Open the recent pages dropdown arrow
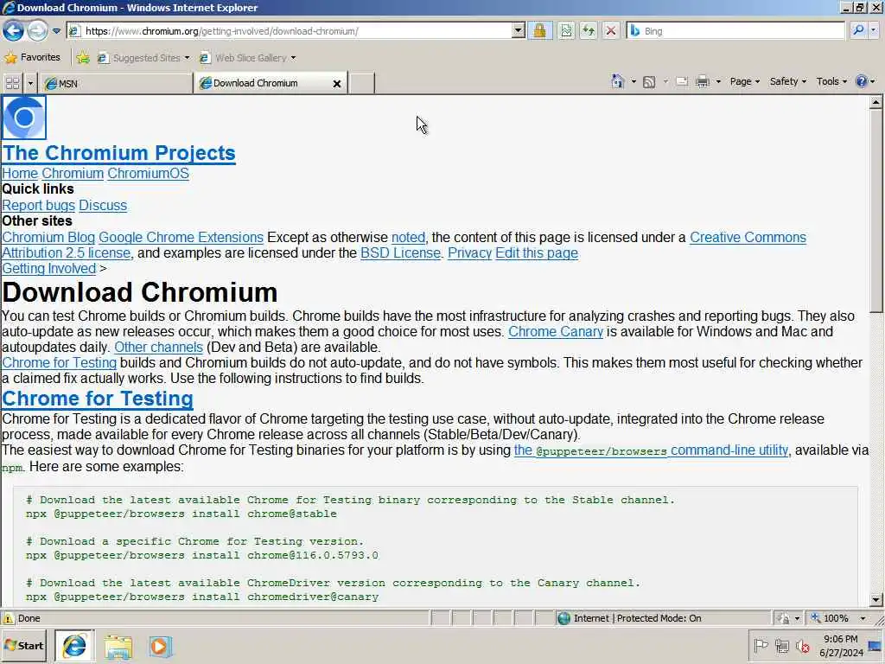Viewport: 885px width, 664px height. [x=56, y=31]
